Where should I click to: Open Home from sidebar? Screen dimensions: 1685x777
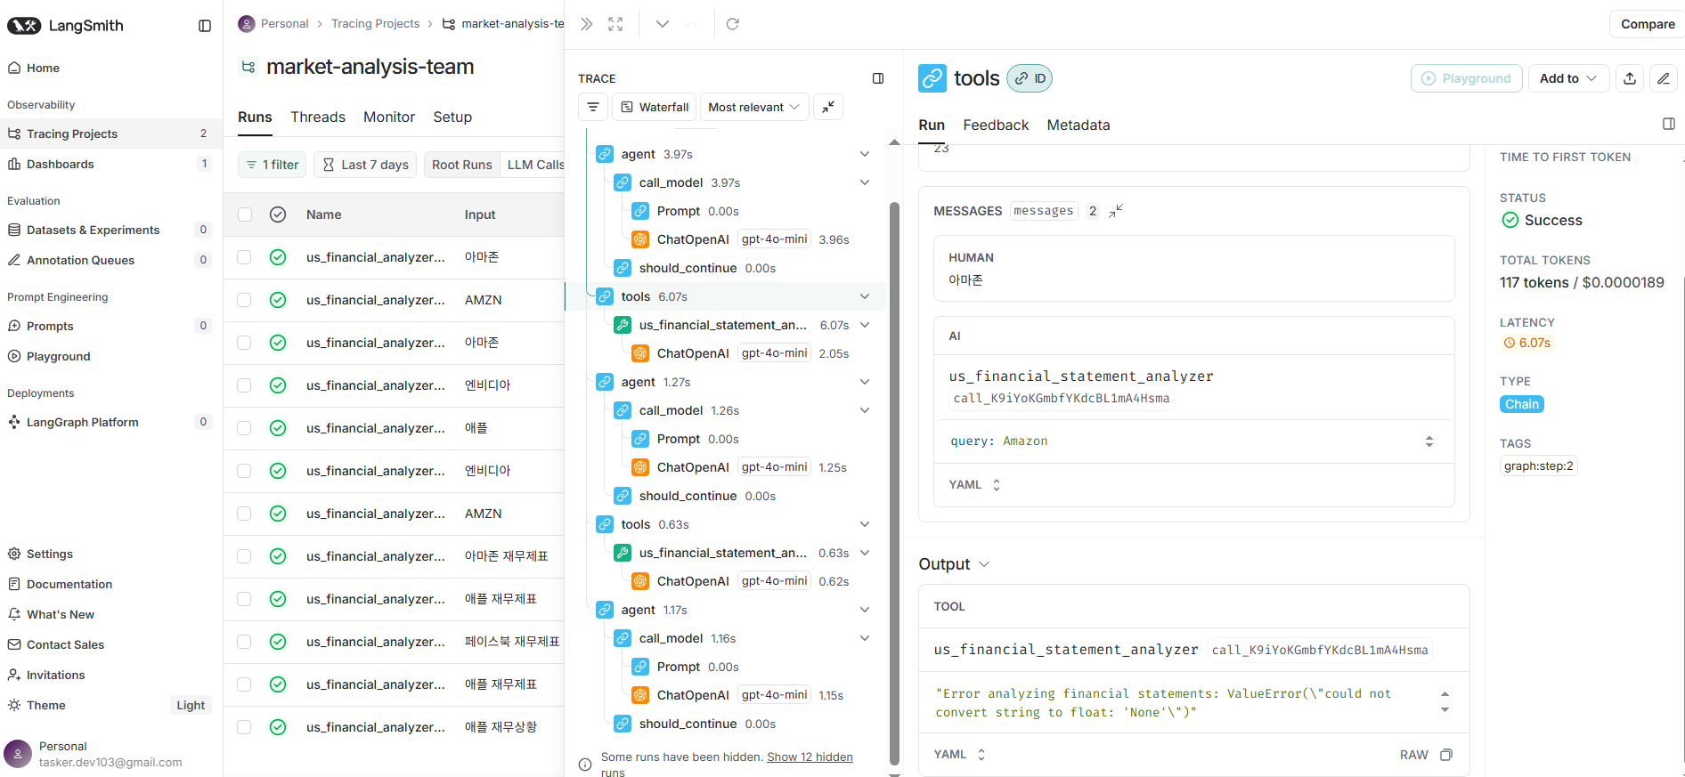pyautogui.click(x=43, y=68)
